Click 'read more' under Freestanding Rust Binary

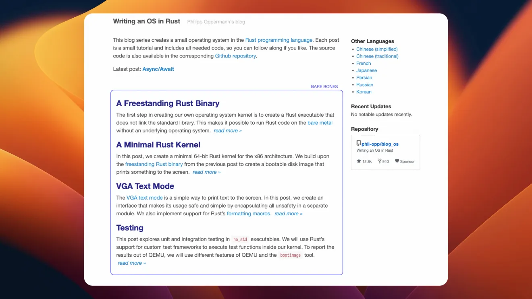(228, 131)
